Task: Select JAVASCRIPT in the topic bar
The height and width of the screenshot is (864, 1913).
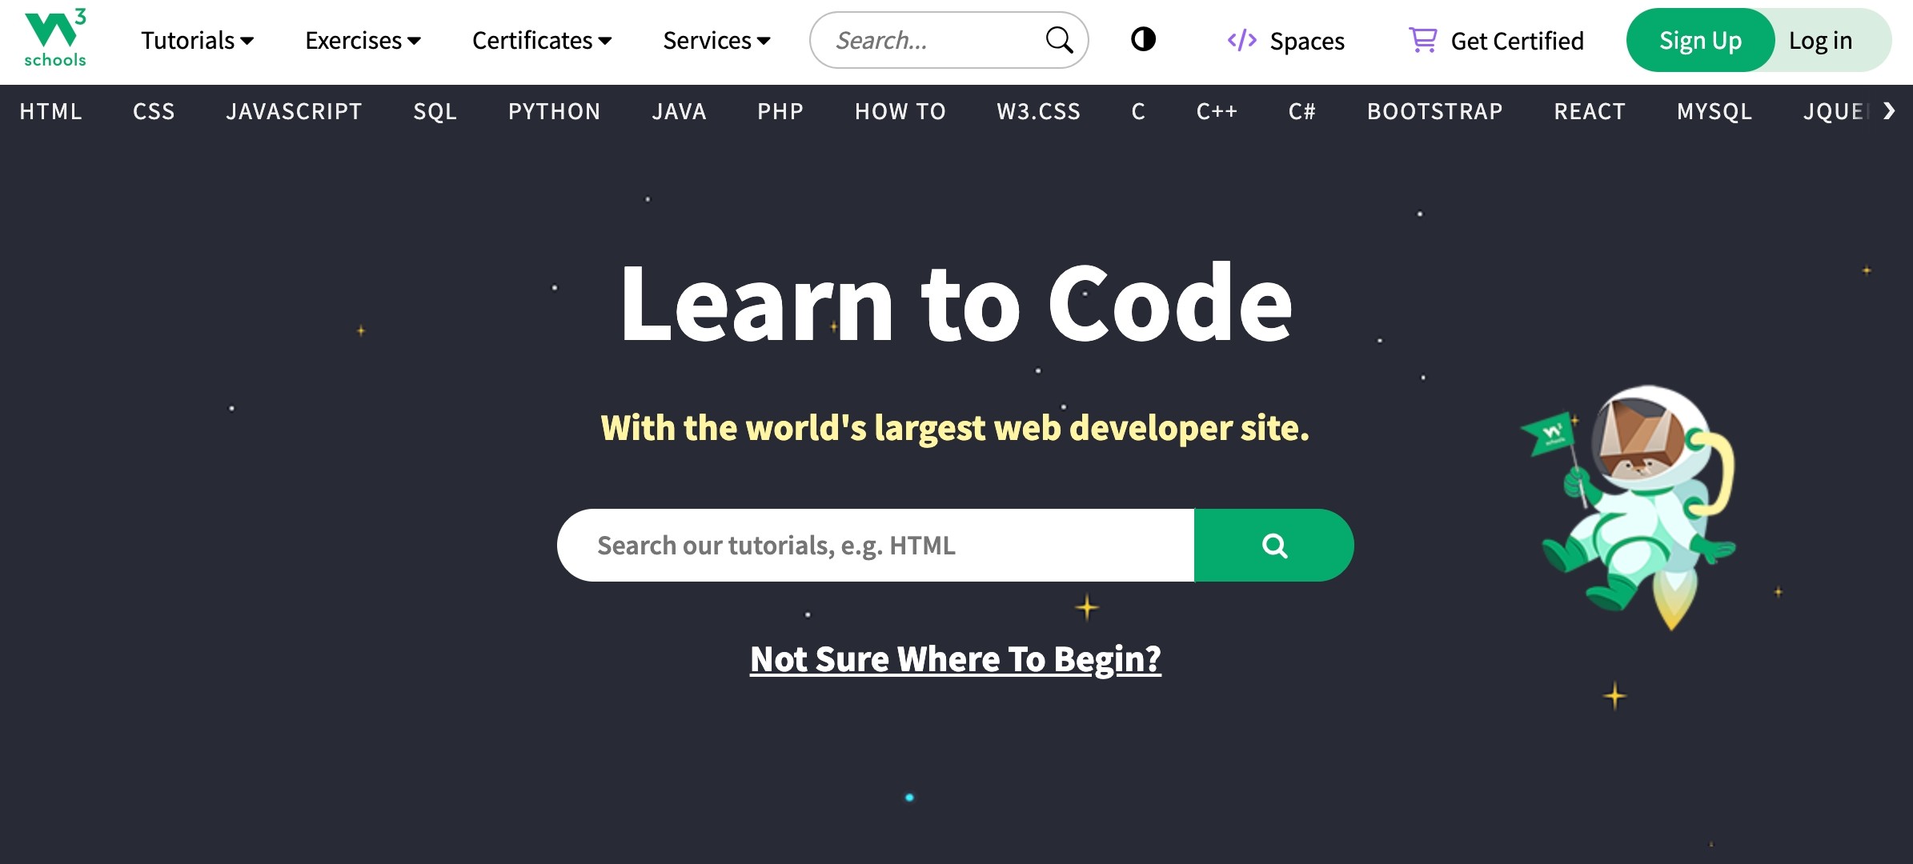Action: (x=294, y=111)
